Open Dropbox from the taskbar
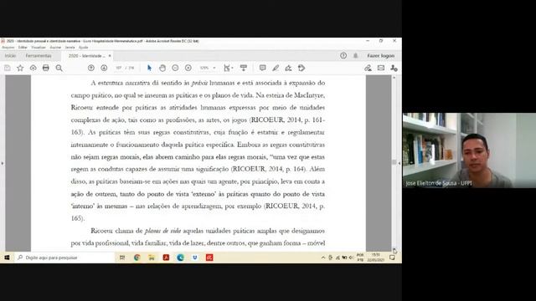The width and height of the screenshot is (536, 301). point(195,258)
